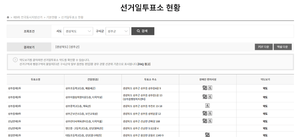Open the 시도 dropdown showing 경상북도

[x=78, y=31]
